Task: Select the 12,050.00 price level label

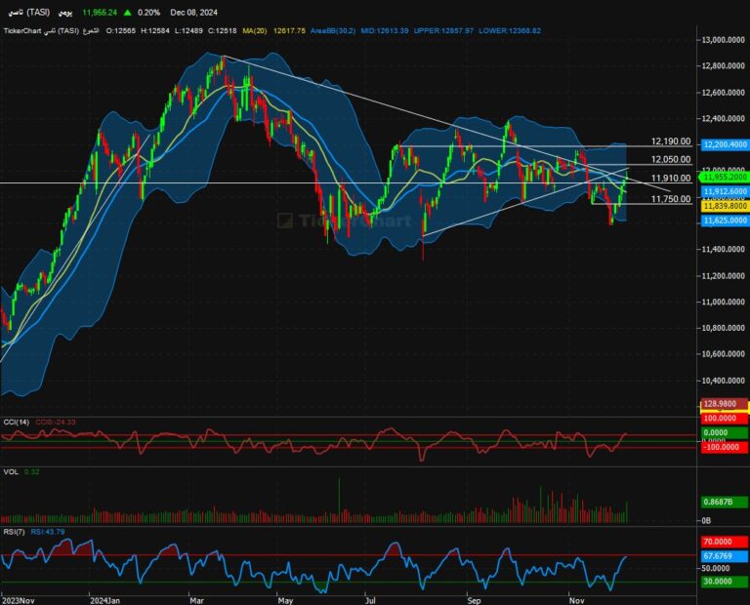Action: click(x=671, y=160)
